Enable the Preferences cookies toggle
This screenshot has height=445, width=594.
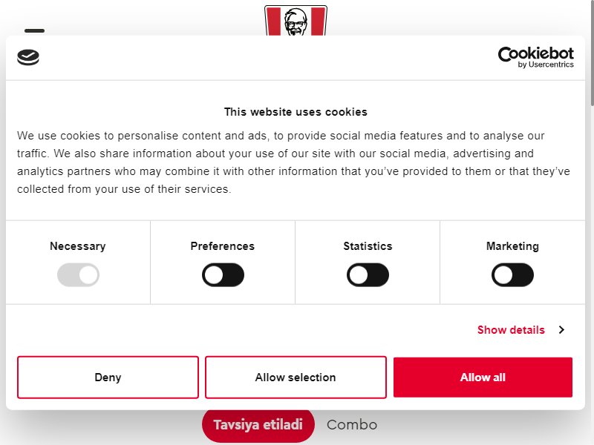click(x=223, y=274)
